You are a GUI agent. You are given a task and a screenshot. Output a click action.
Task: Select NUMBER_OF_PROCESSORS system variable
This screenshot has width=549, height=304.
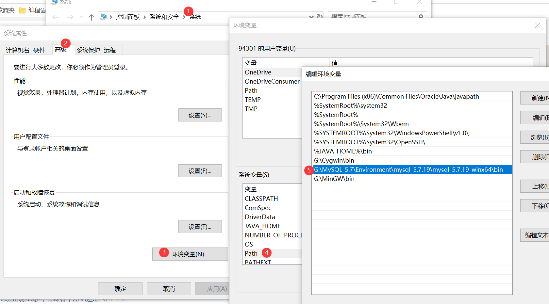tap(273, 235)
